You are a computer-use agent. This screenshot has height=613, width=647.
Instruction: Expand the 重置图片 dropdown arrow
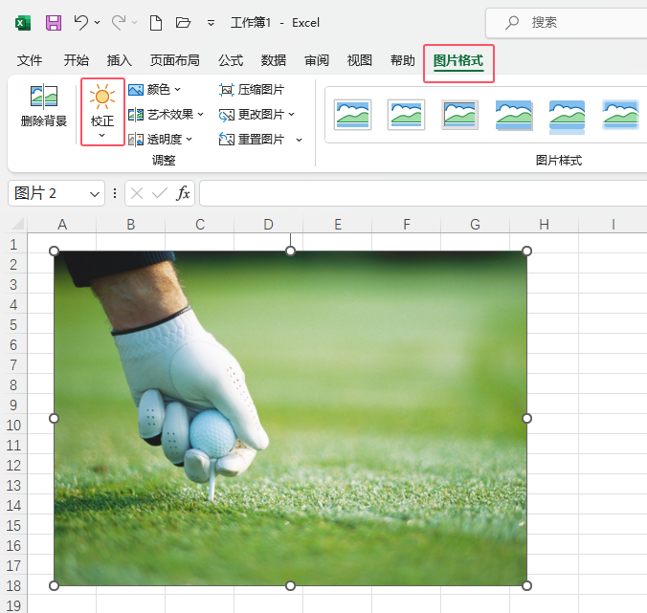point(300,141)
